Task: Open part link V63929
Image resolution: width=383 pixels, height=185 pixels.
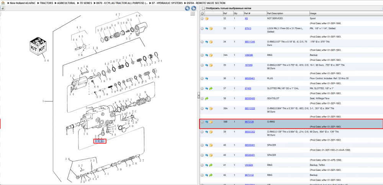Action: click(249, 165)
